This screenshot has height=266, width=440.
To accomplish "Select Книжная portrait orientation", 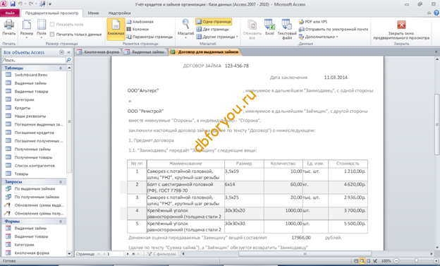I will click(x=116, y=29).
